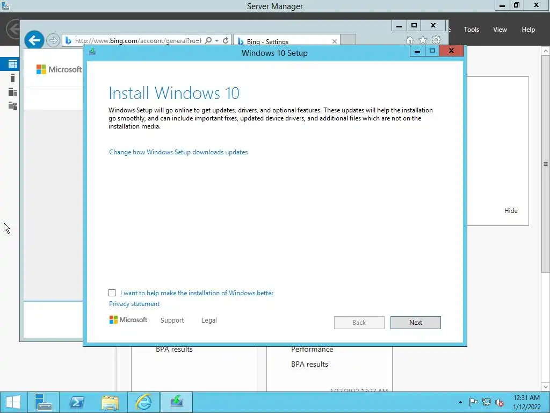The image size is (550, 413).
Task: Switch to Internet Explorer on the taskbar
Action: pyautogui.click(x=143, y=402)
